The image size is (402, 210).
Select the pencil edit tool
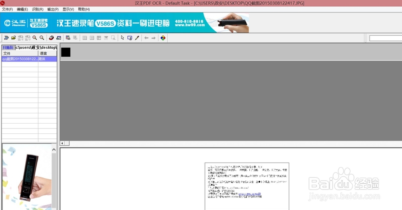pos(137,38)
